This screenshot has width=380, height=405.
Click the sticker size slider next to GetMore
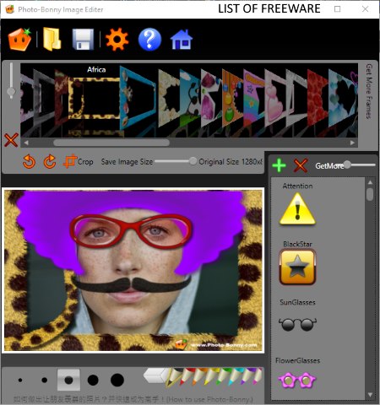coord(347,165)
